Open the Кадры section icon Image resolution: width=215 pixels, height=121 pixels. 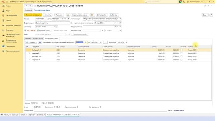point(3,11)
